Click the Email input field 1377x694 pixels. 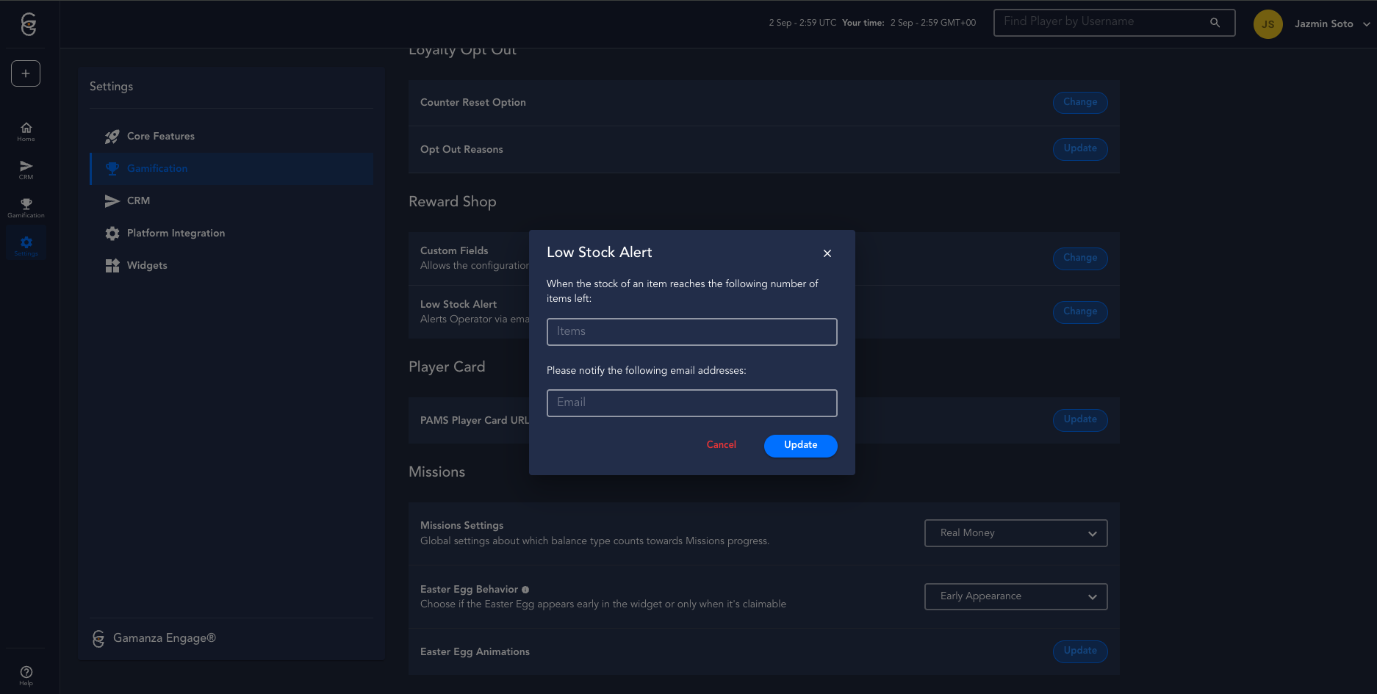[691, 403]
